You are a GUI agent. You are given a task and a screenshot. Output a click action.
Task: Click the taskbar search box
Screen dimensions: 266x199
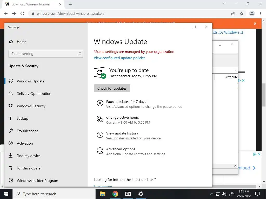point(54,194)
